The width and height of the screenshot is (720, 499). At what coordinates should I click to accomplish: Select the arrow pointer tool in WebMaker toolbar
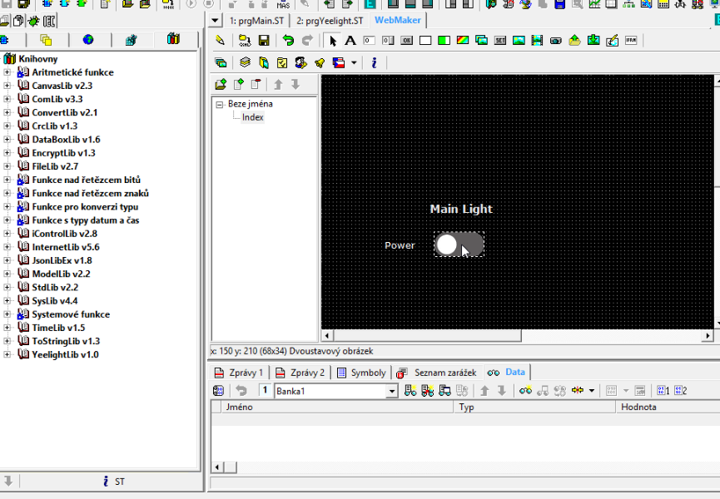tap(333, 41)
